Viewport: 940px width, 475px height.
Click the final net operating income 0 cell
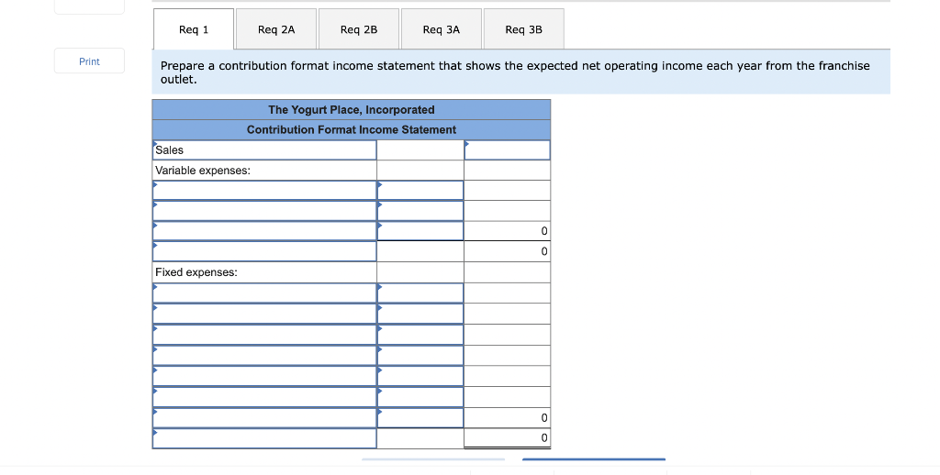tap(507, 438)
